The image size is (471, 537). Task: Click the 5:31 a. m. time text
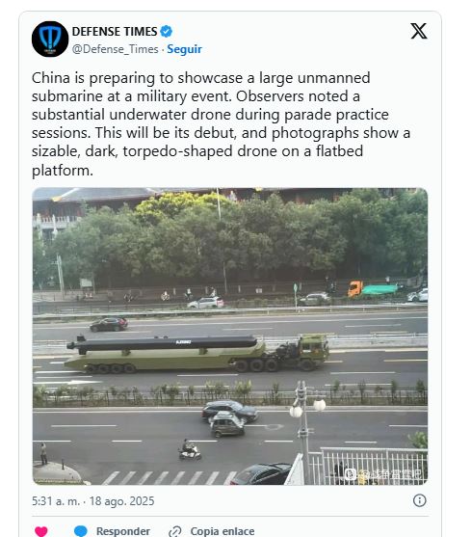coord(56,501)
